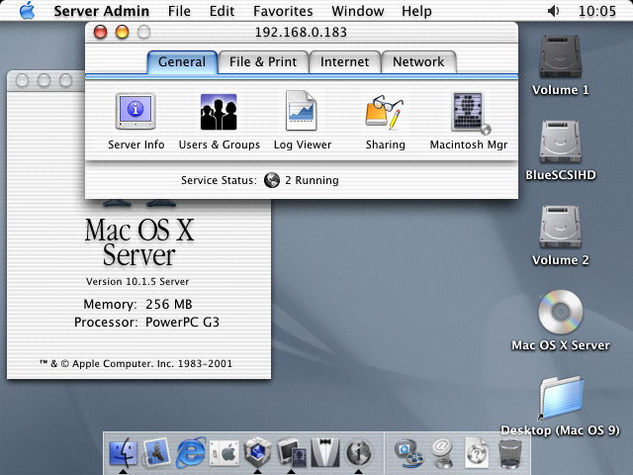This screenshot has height=475, width=633.
Task: Click the 10:05 menu bar clock
Action: pyautogui.click(x=597, y=11)
